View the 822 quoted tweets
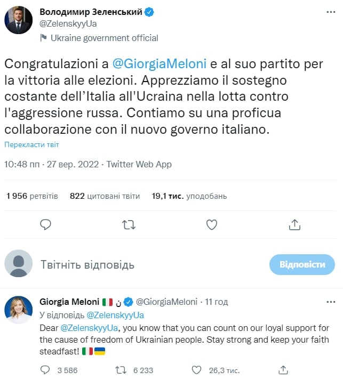The height and width of the screenshot is (380, 343). click(105, 196)
